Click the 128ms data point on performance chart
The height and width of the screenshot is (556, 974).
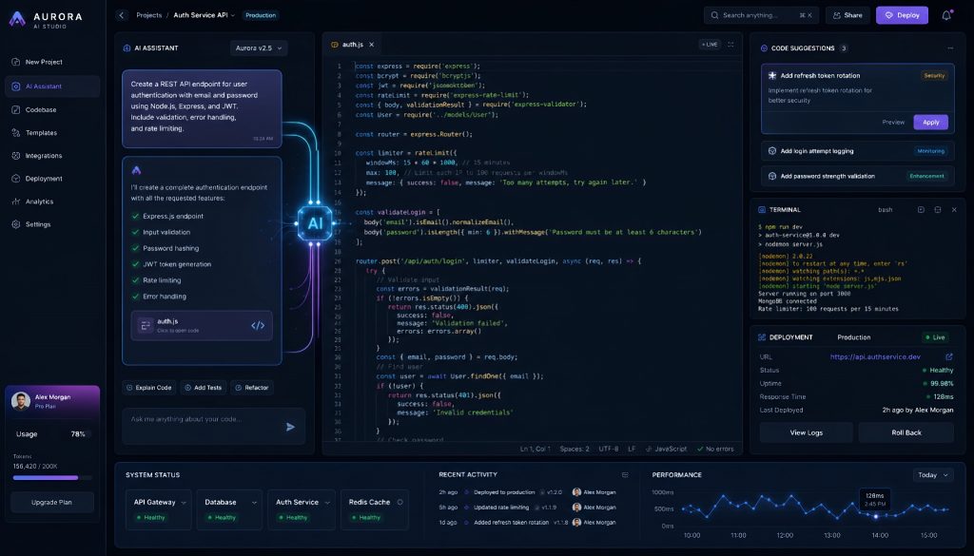coord(876,516)
